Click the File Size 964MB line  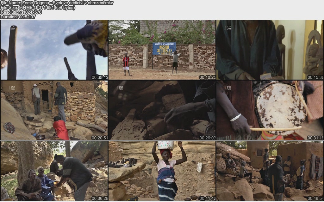click(x=38, y=8)
